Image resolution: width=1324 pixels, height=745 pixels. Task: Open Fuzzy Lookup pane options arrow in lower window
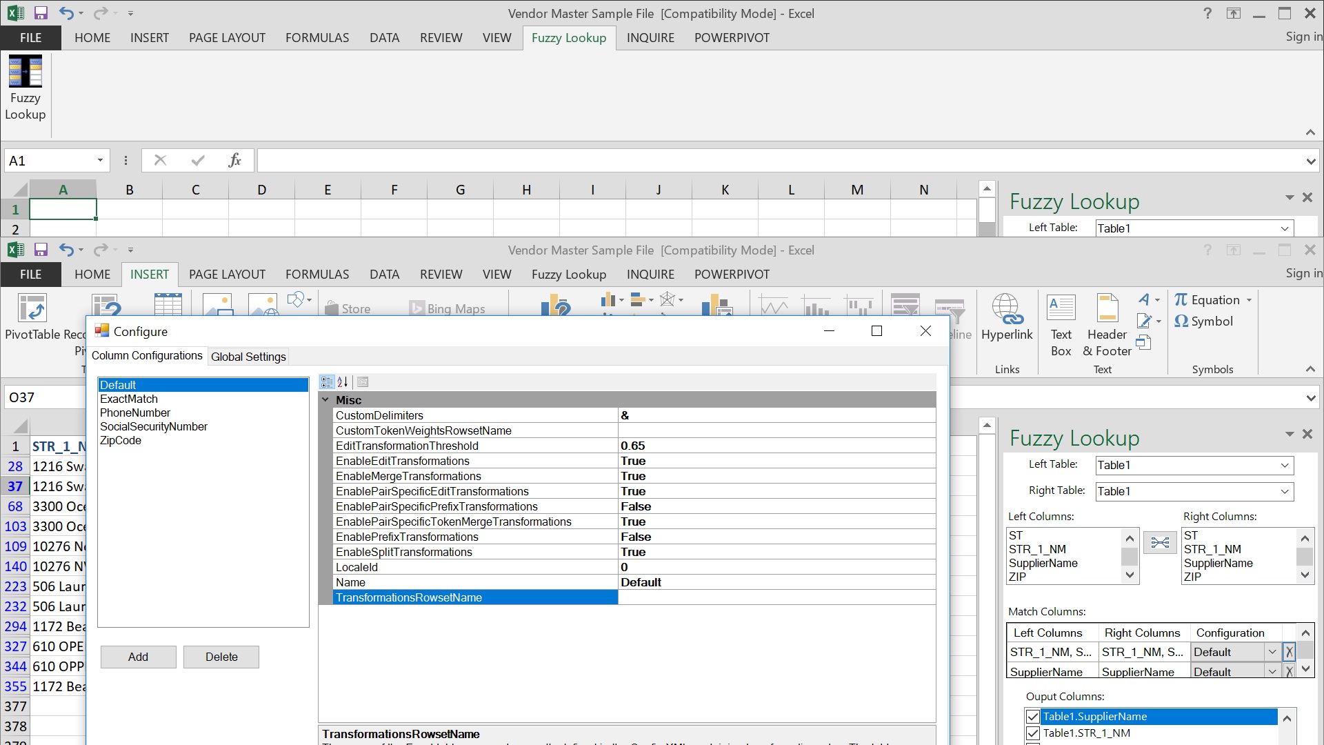(1289, 434)
